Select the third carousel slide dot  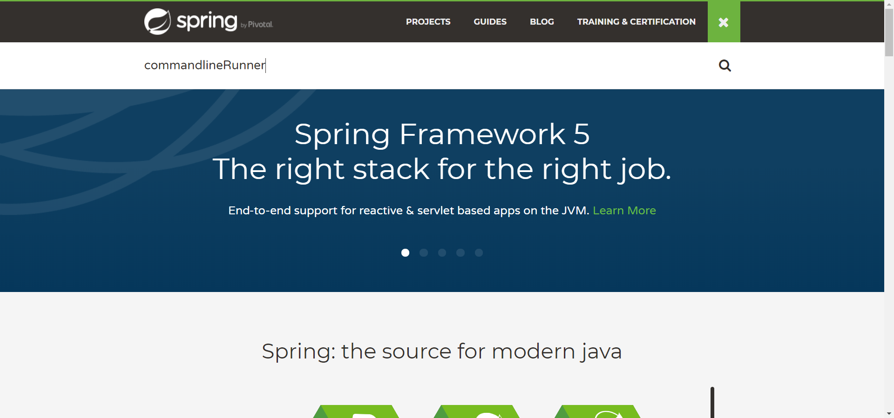442,252
